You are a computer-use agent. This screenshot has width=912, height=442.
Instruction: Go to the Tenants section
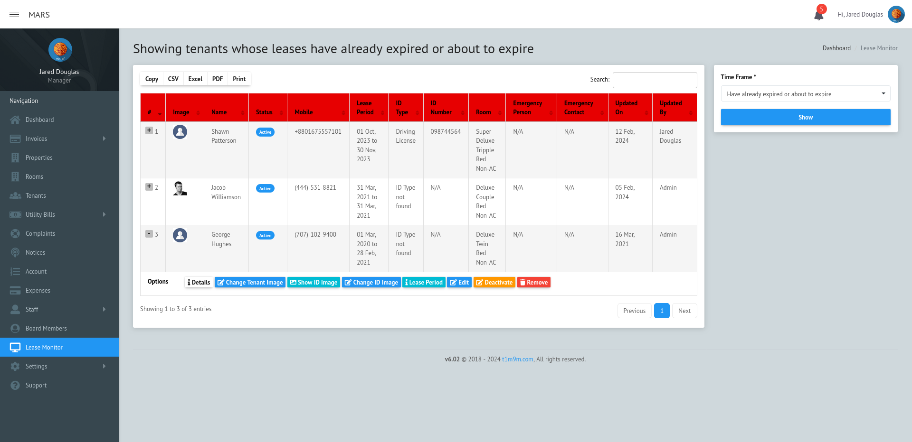[37, 195]
